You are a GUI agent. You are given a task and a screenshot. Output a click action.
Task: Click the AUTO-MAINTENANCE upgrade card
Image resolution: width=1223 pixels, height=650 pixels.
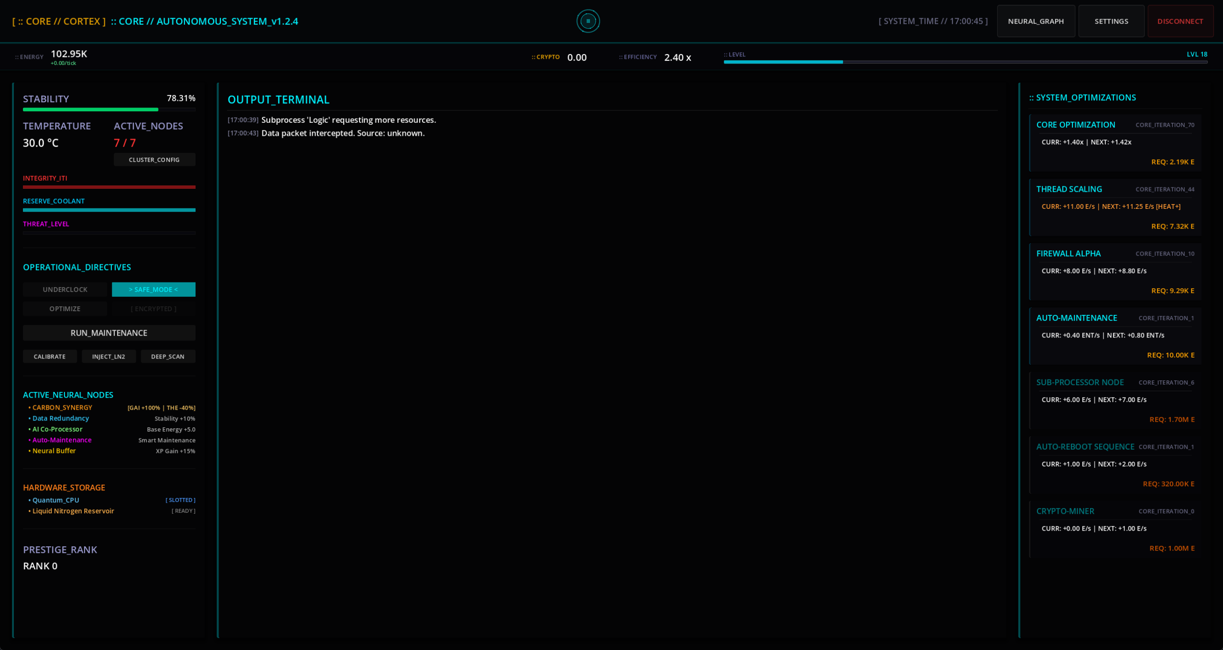tap(1115, 336)
